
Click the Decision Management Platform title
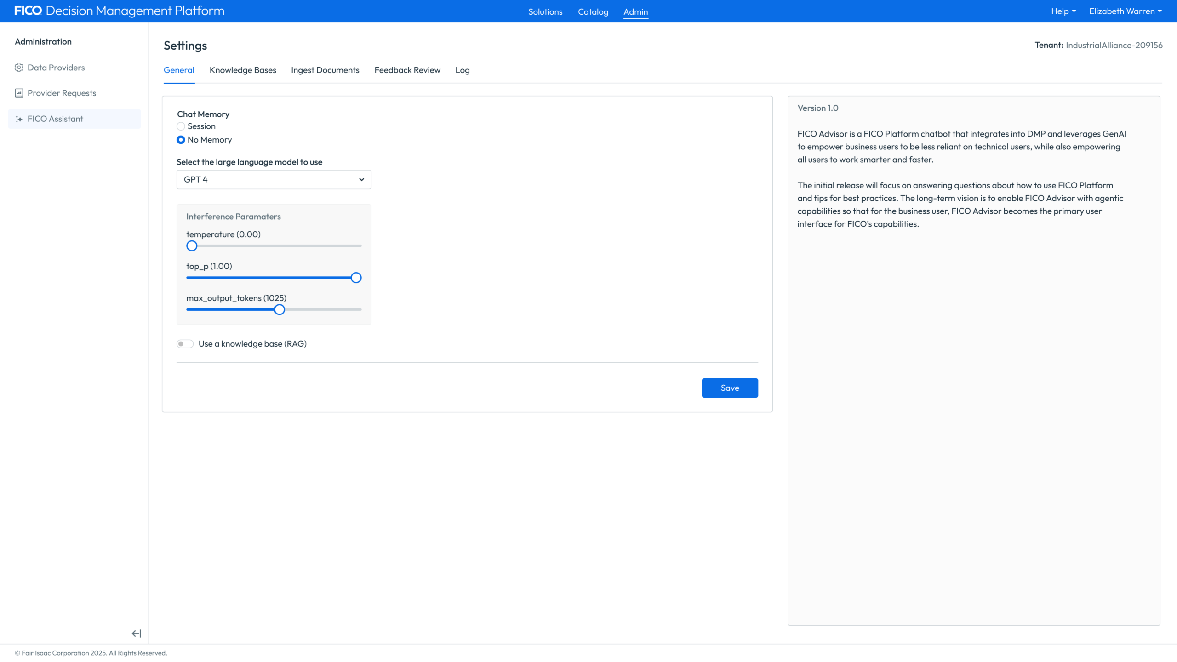135,11
